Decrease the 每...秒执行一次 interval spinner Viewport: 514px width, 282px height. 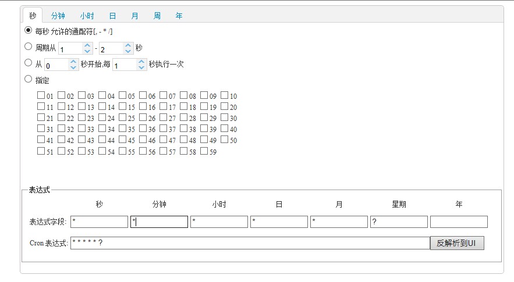[x=141, y=67]
